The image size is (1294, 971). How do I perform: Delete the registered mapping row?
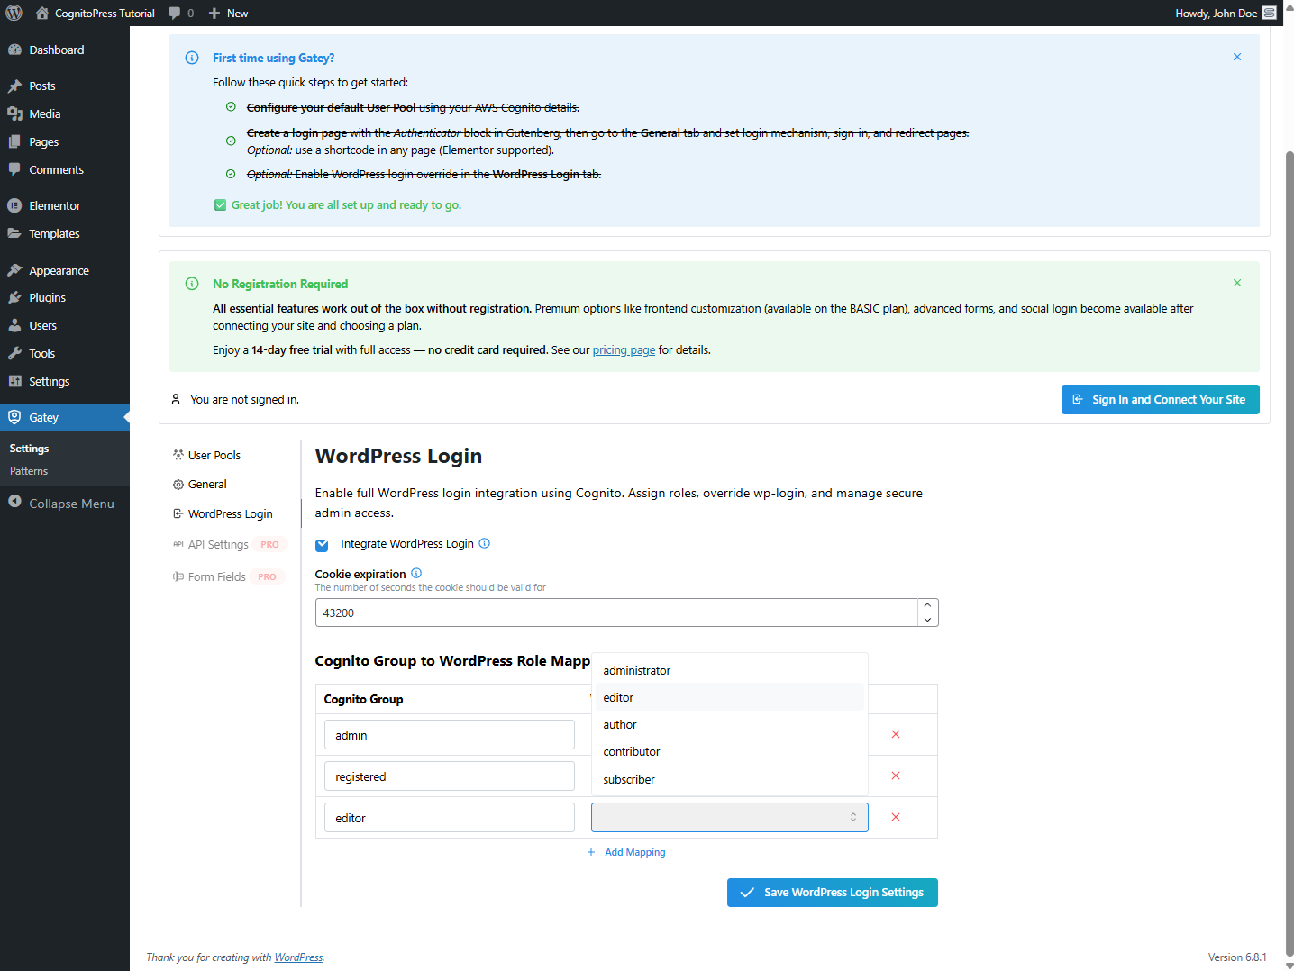[896, 776]
